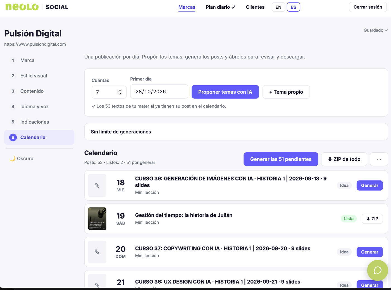The height and width of the screenshot is (290, 391).
Task: Open the chat support bubble
Action: tap(377, 270)
